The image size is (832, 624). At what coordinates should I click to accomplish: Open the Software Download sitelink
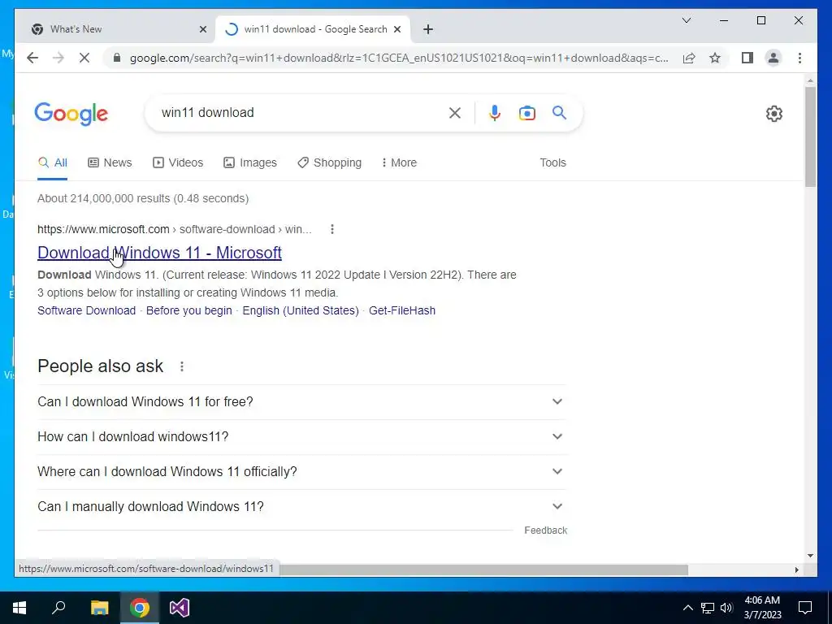86,310
